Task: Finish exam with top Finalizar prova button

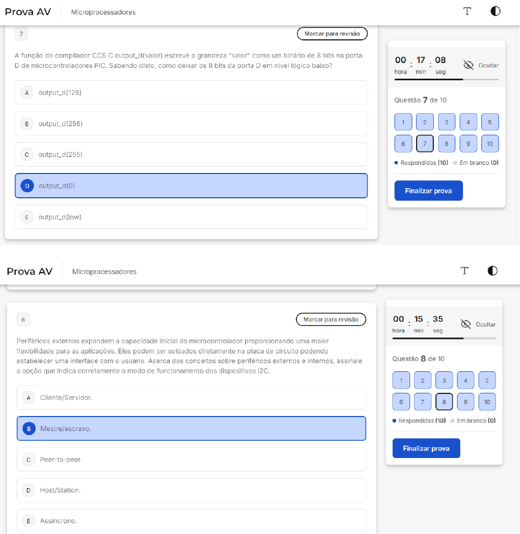Action: coord(428,191)
